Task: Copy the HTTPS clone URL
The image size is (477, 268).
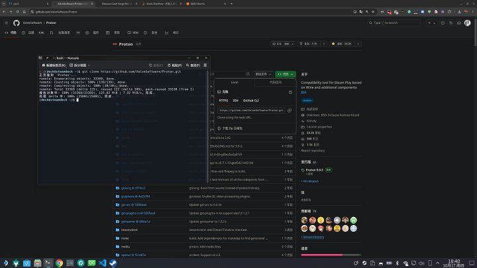Action: pyautogui.click(x=290, y=111)
